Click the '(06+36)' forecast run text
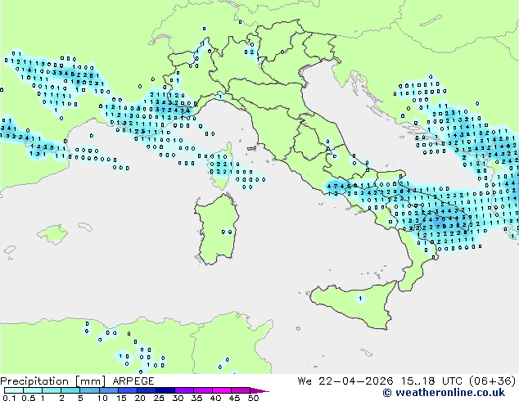The width and height of the screenshot is (519, 401). coord(493,381)
